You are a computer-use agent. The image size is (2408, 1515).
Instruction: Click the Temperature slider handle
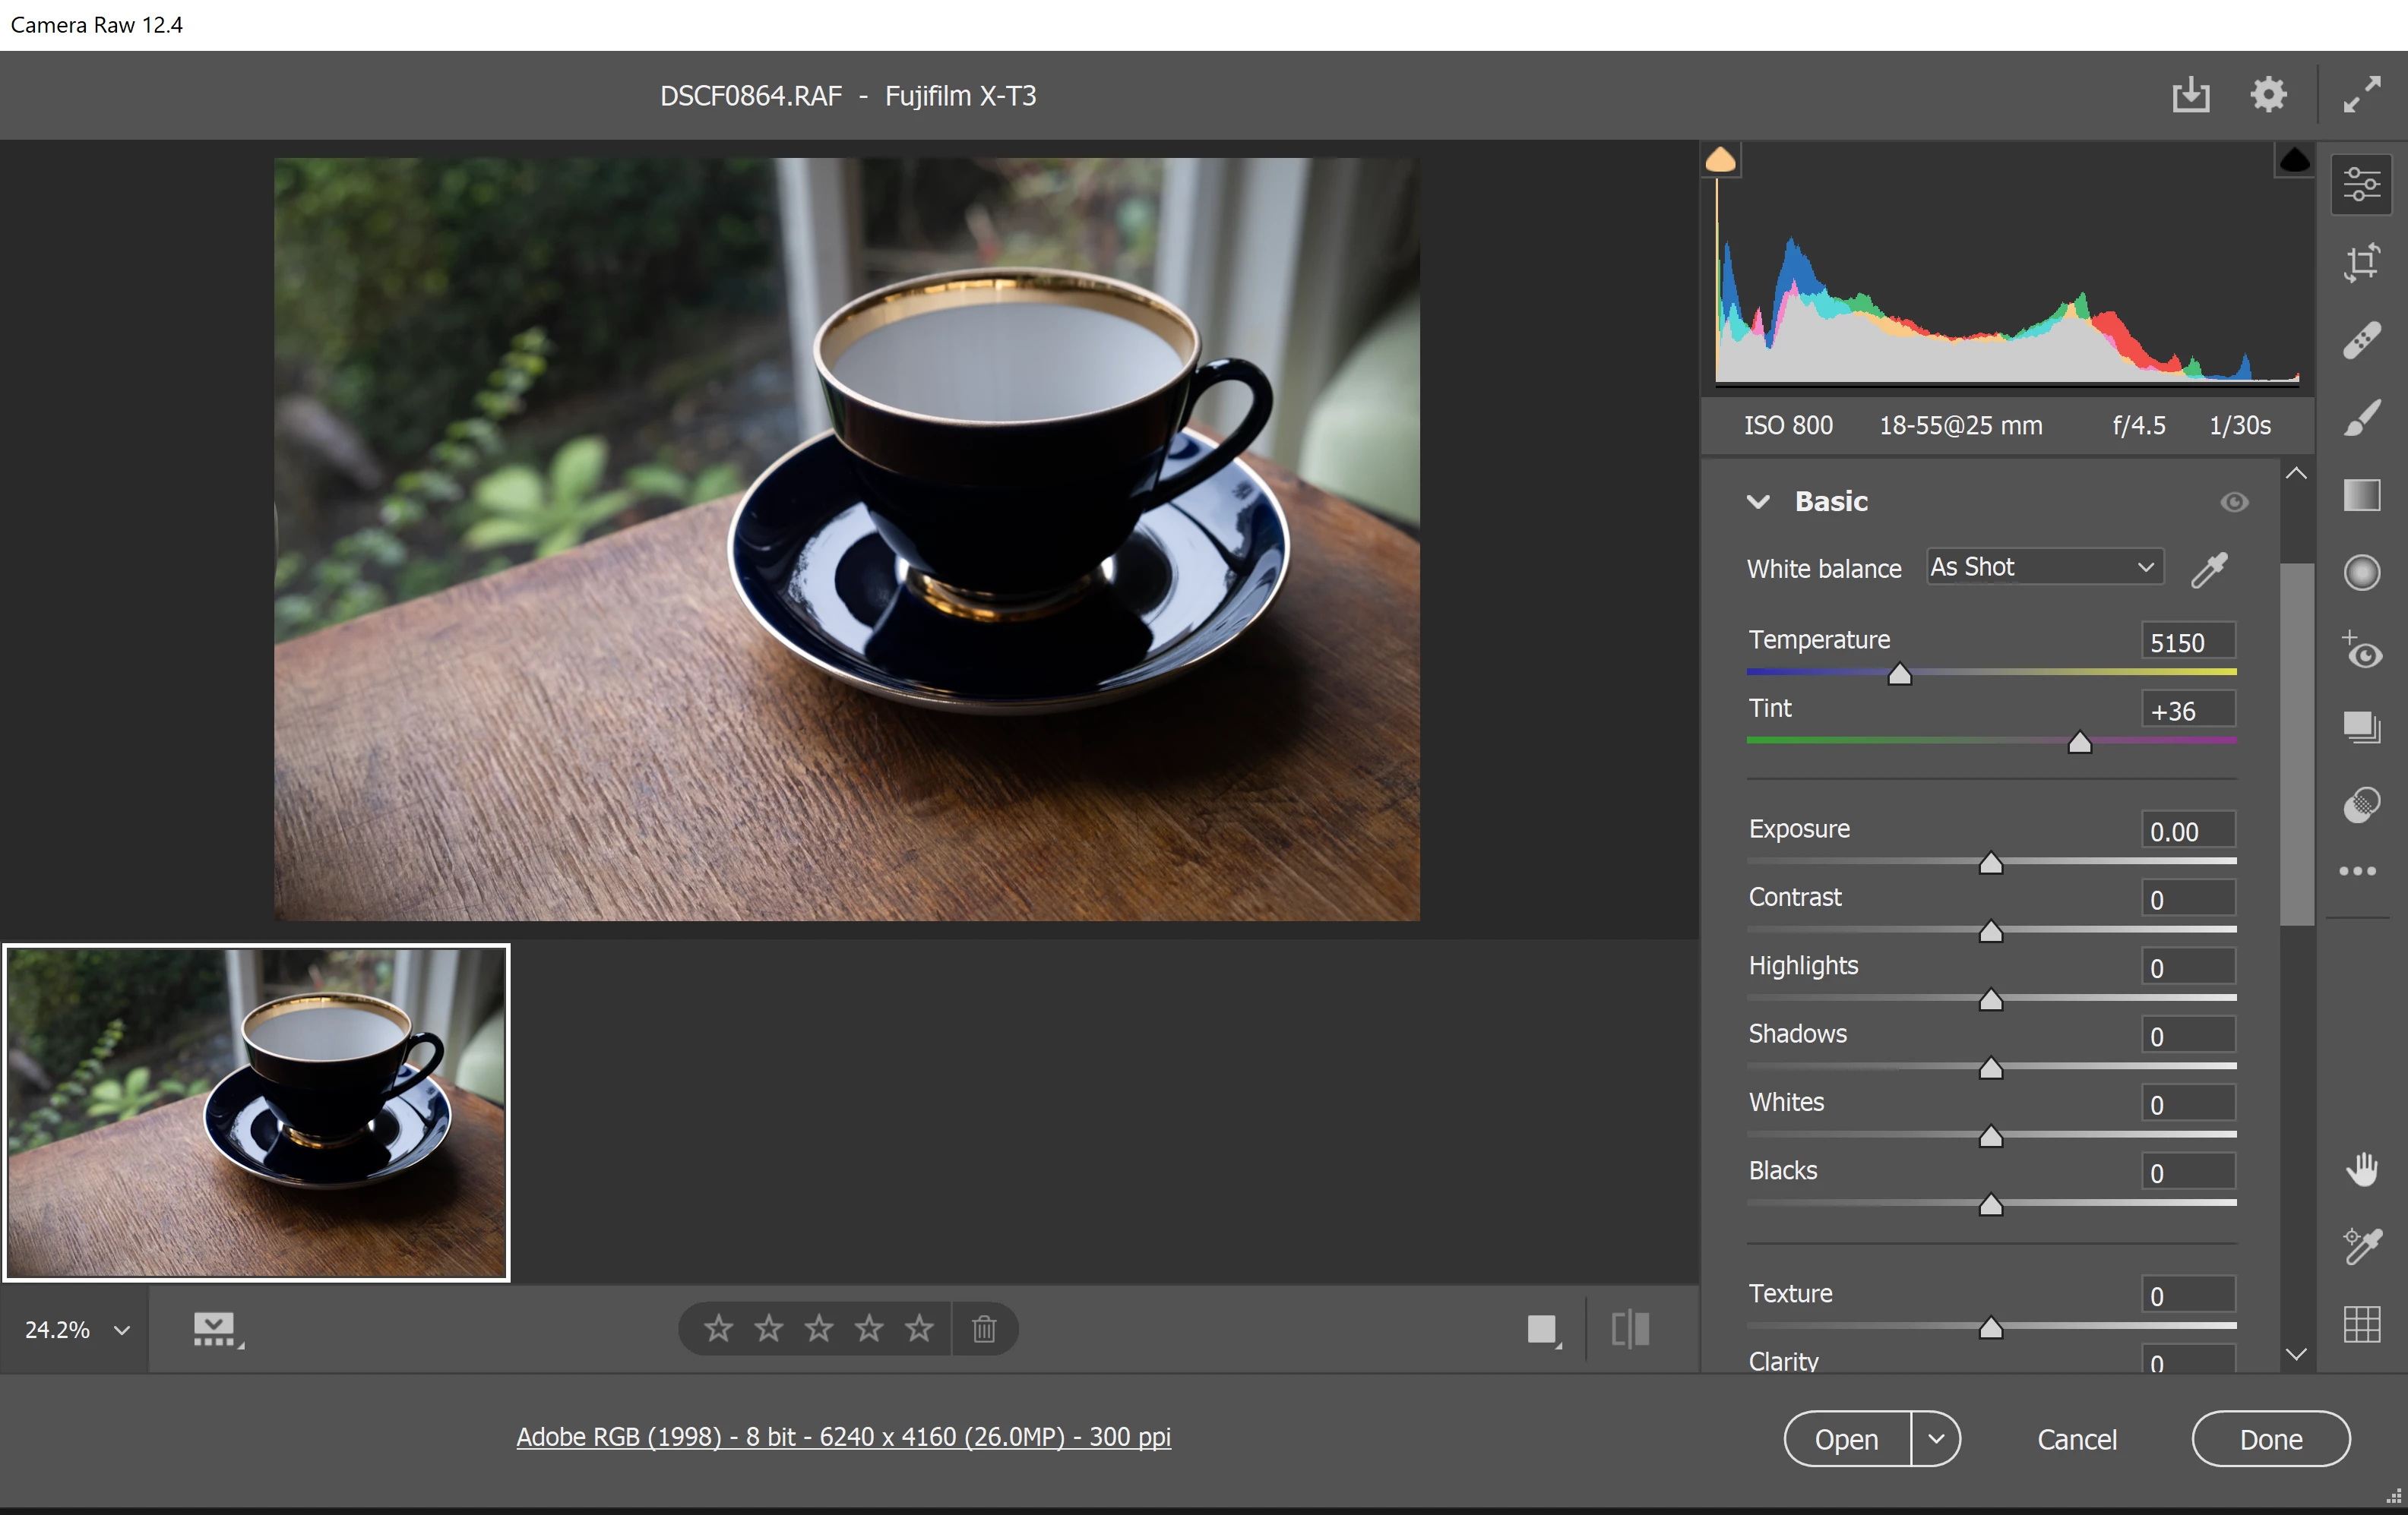click(x=1899, y=676)
